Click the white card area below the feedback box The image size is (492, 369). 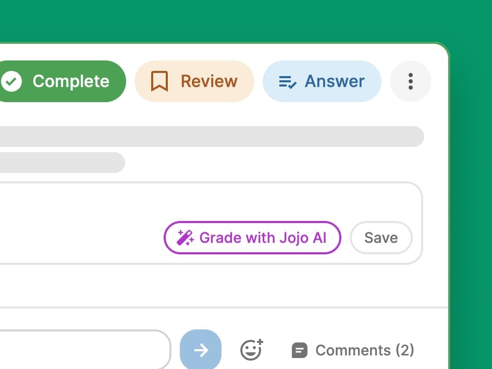(x=208, y=286)
